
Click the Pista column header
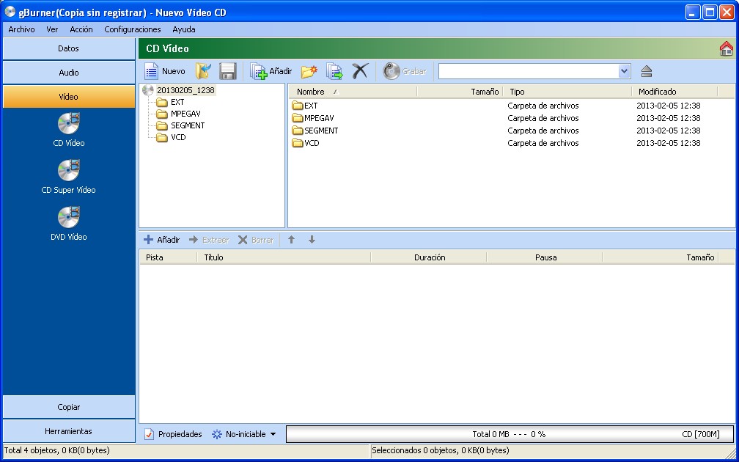pos(169,257)
